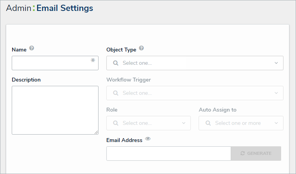Click the required asterisk in Name field

(93, 60)
